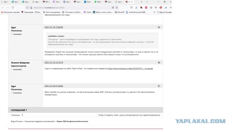Open the list all tabs chevron
The height and width of the screenshot is (132, 235).
147,2
